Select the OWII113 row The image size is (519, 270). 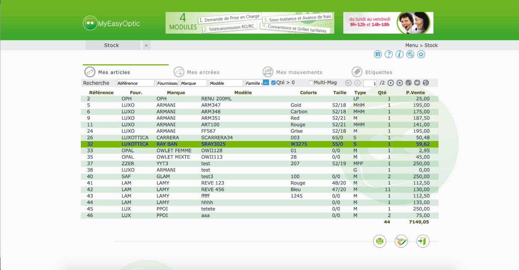[x=259, y=157]
